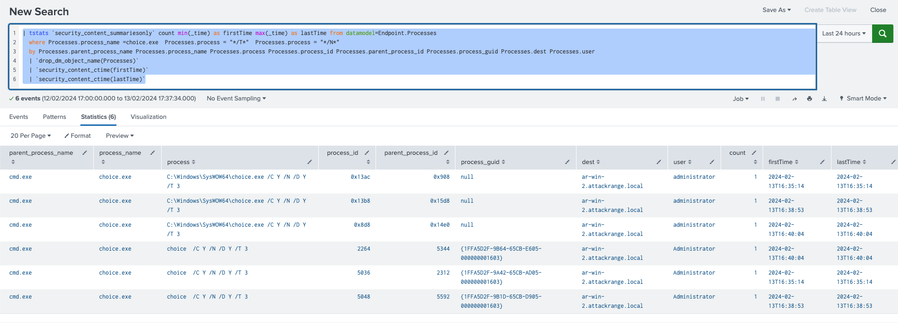Click the Close button
The width and height of the screenshot is (898, 323).
[x=878, y=10]
